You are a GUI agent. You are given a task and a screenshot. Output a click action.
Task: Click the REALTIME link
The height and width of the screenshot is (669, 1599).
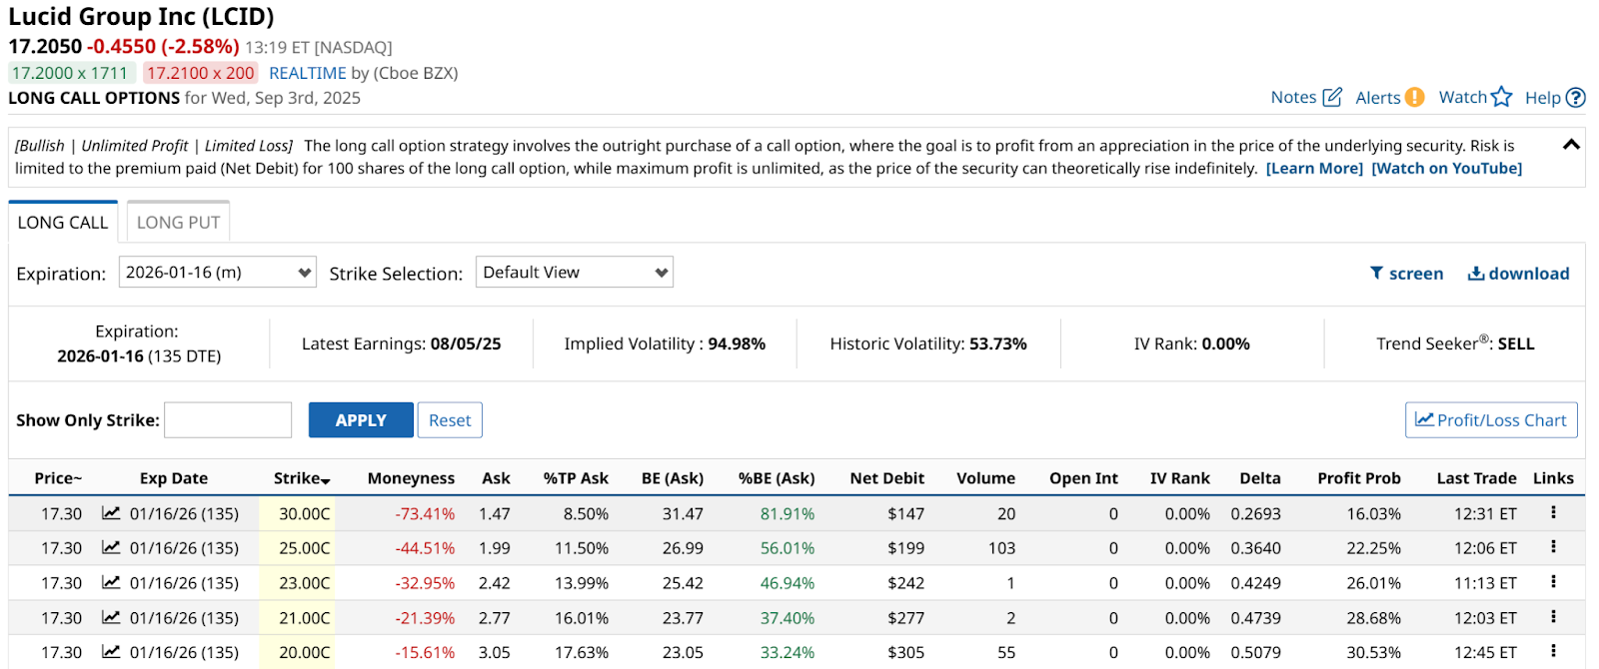click(x=308, y=73)
